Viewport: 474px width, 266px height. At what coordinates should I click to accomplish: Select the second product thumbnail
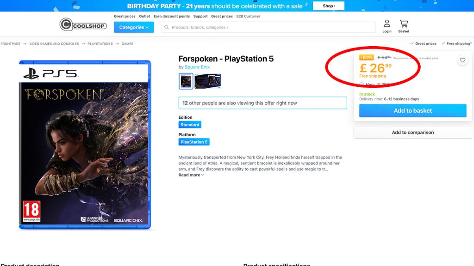[x=208, y=81]
